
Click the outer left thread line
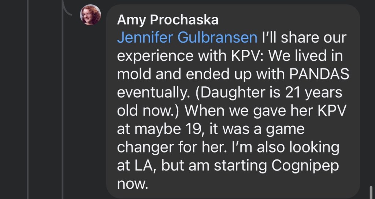coord(28,110)
